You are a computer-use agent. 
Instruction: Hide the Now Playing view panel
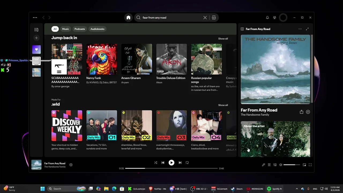click(242, 29)
